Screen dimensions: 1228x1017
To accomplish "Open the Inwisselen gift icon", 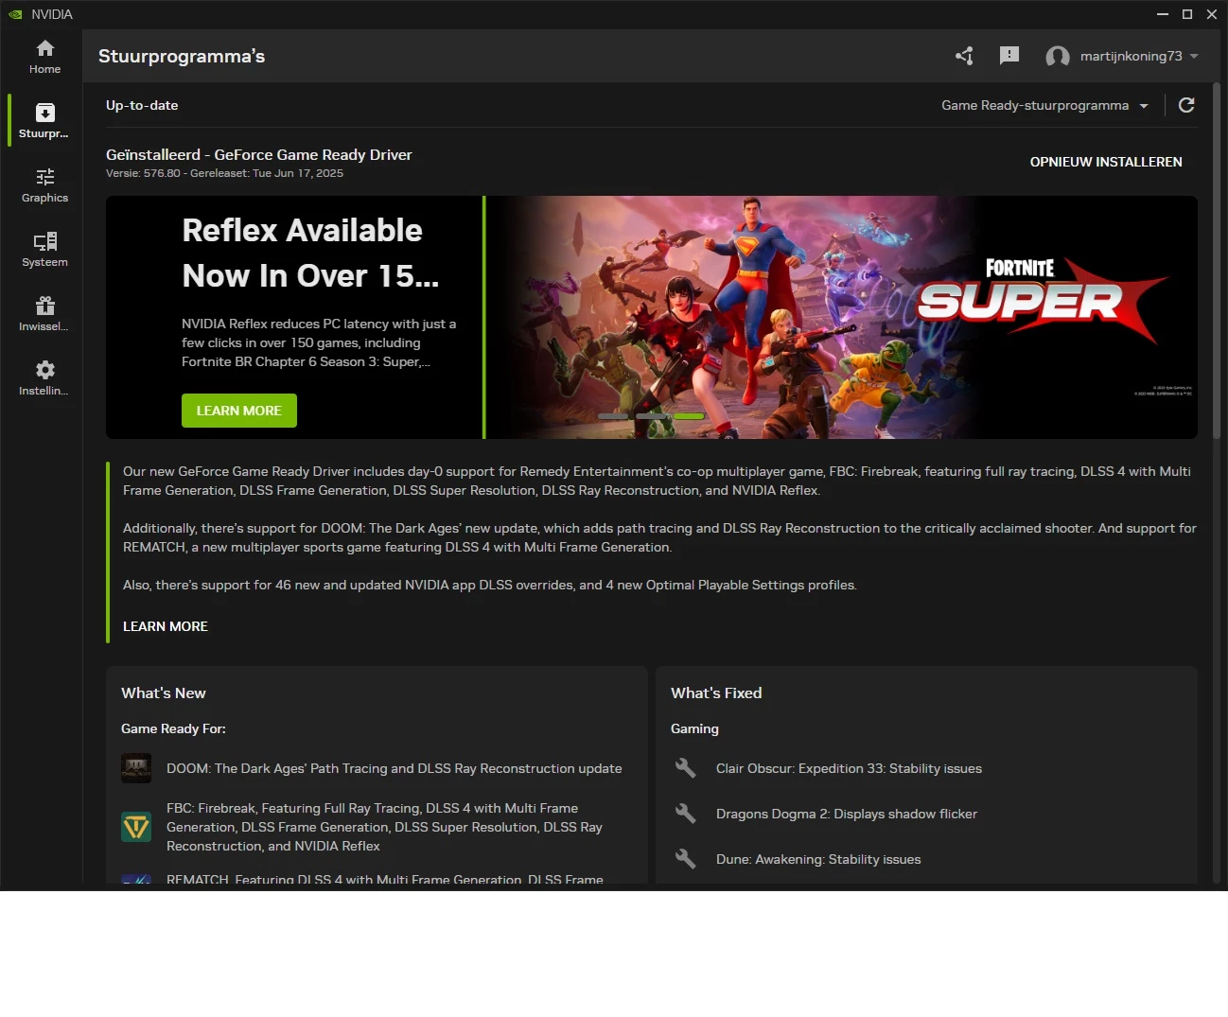I will point(44,306).
